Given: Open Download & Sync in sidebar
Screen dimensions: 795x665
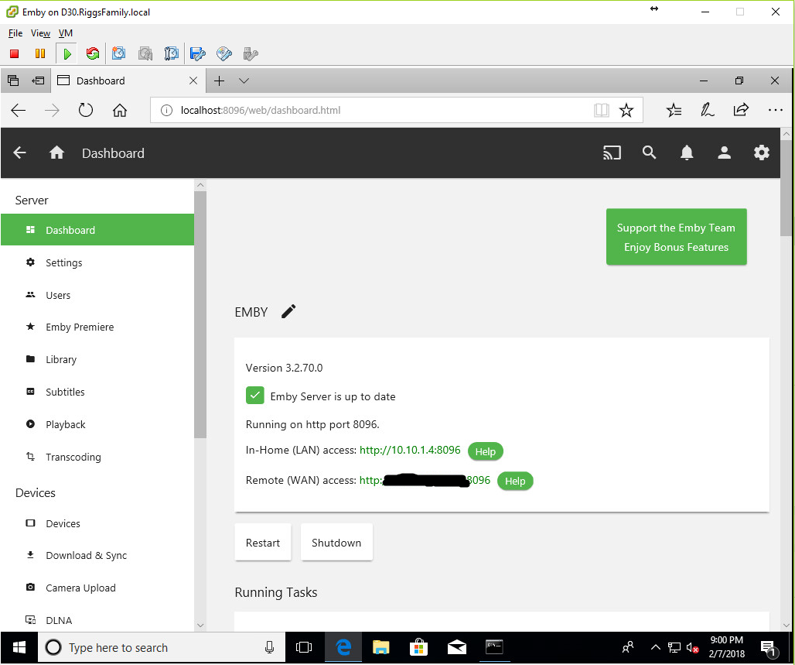Looking at the screenshot, I should click(x=97, y=555).
